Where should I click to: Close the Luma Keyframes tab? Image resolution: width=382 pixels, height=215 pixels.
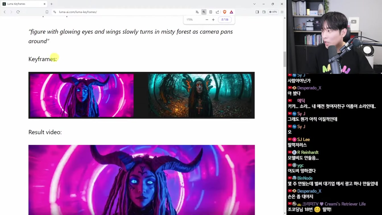click(44, 4)
